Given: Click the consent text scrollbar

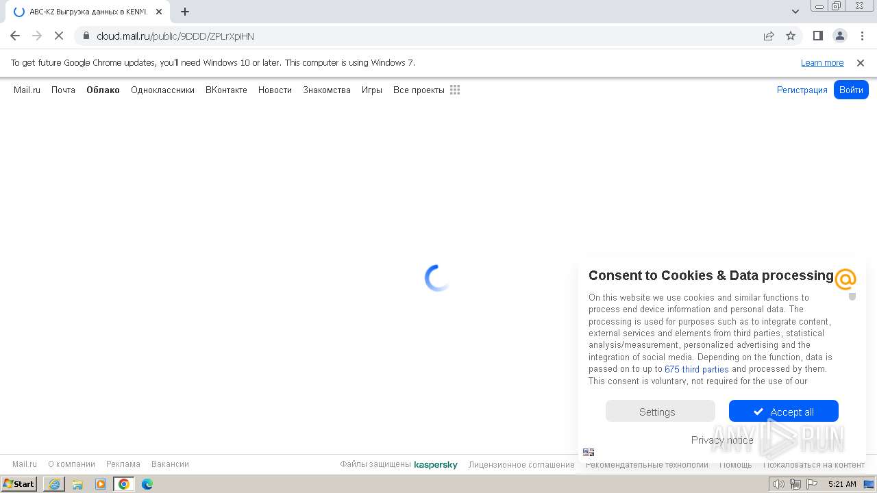Looking at the screenshot, I should click(x=852, y=296).
